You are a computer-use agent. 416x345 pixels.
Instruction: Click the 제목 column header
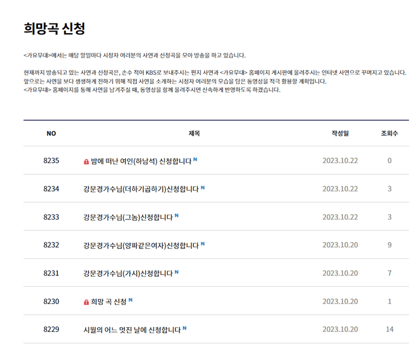tap(194, 133)
